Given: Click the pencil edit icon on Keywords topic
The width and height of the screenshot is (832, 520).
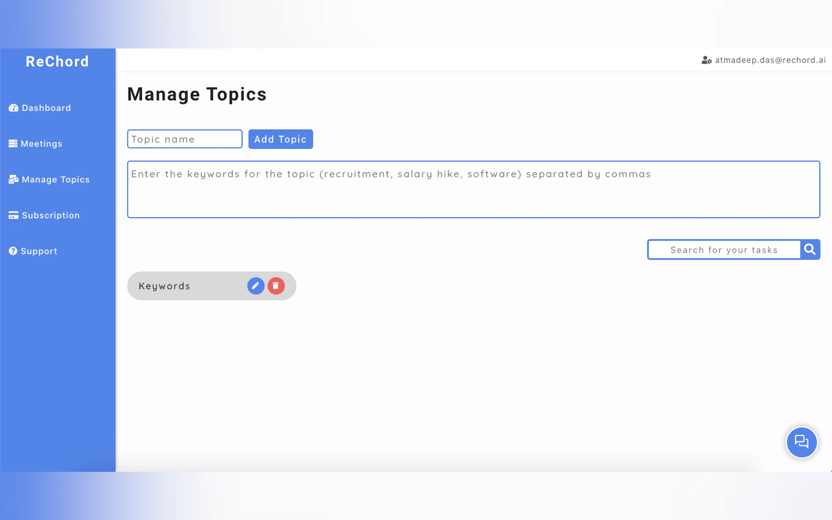Looking at the screenshot, I should 255,286.
